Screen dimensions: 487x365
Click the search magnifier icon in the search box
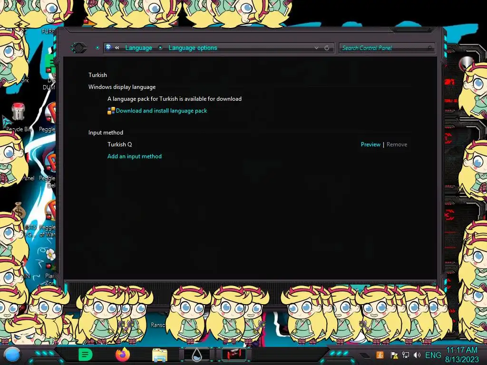pyautogui.click(x=430, y=48)
